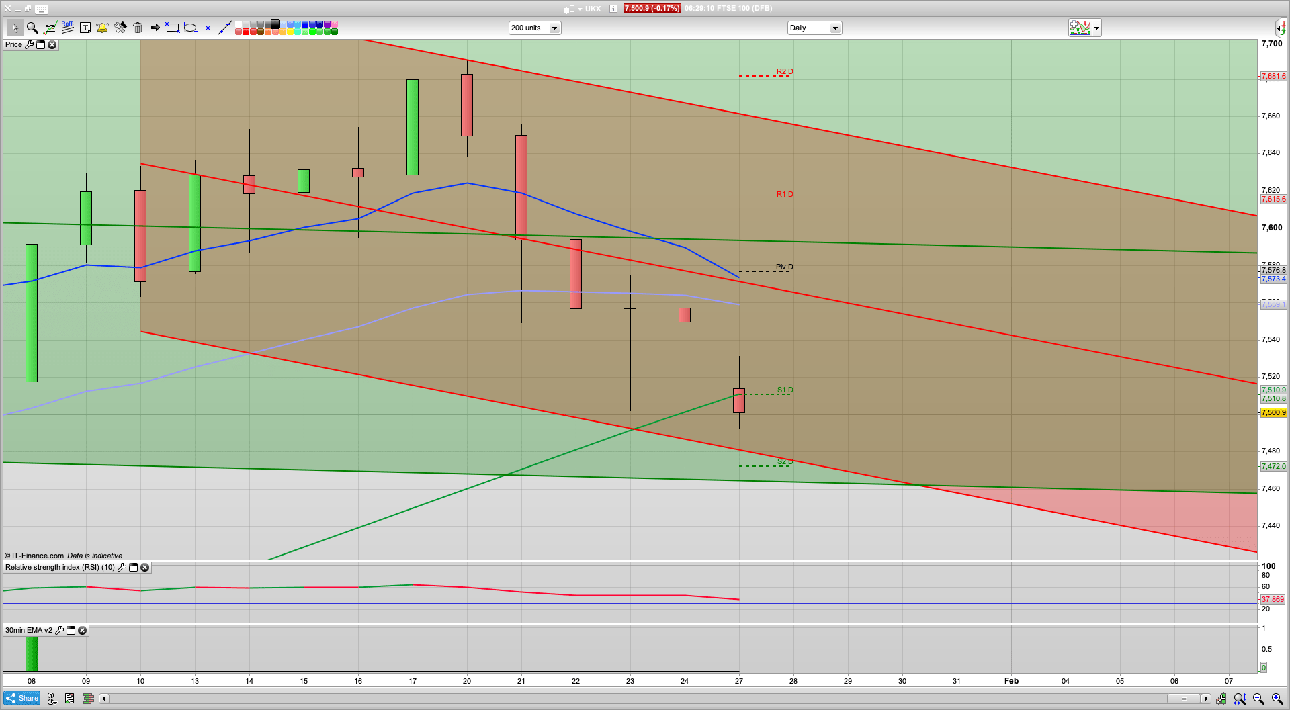Toggle Price panel window maximize icon
The image size is (1290, 710).
coord(40,44)
